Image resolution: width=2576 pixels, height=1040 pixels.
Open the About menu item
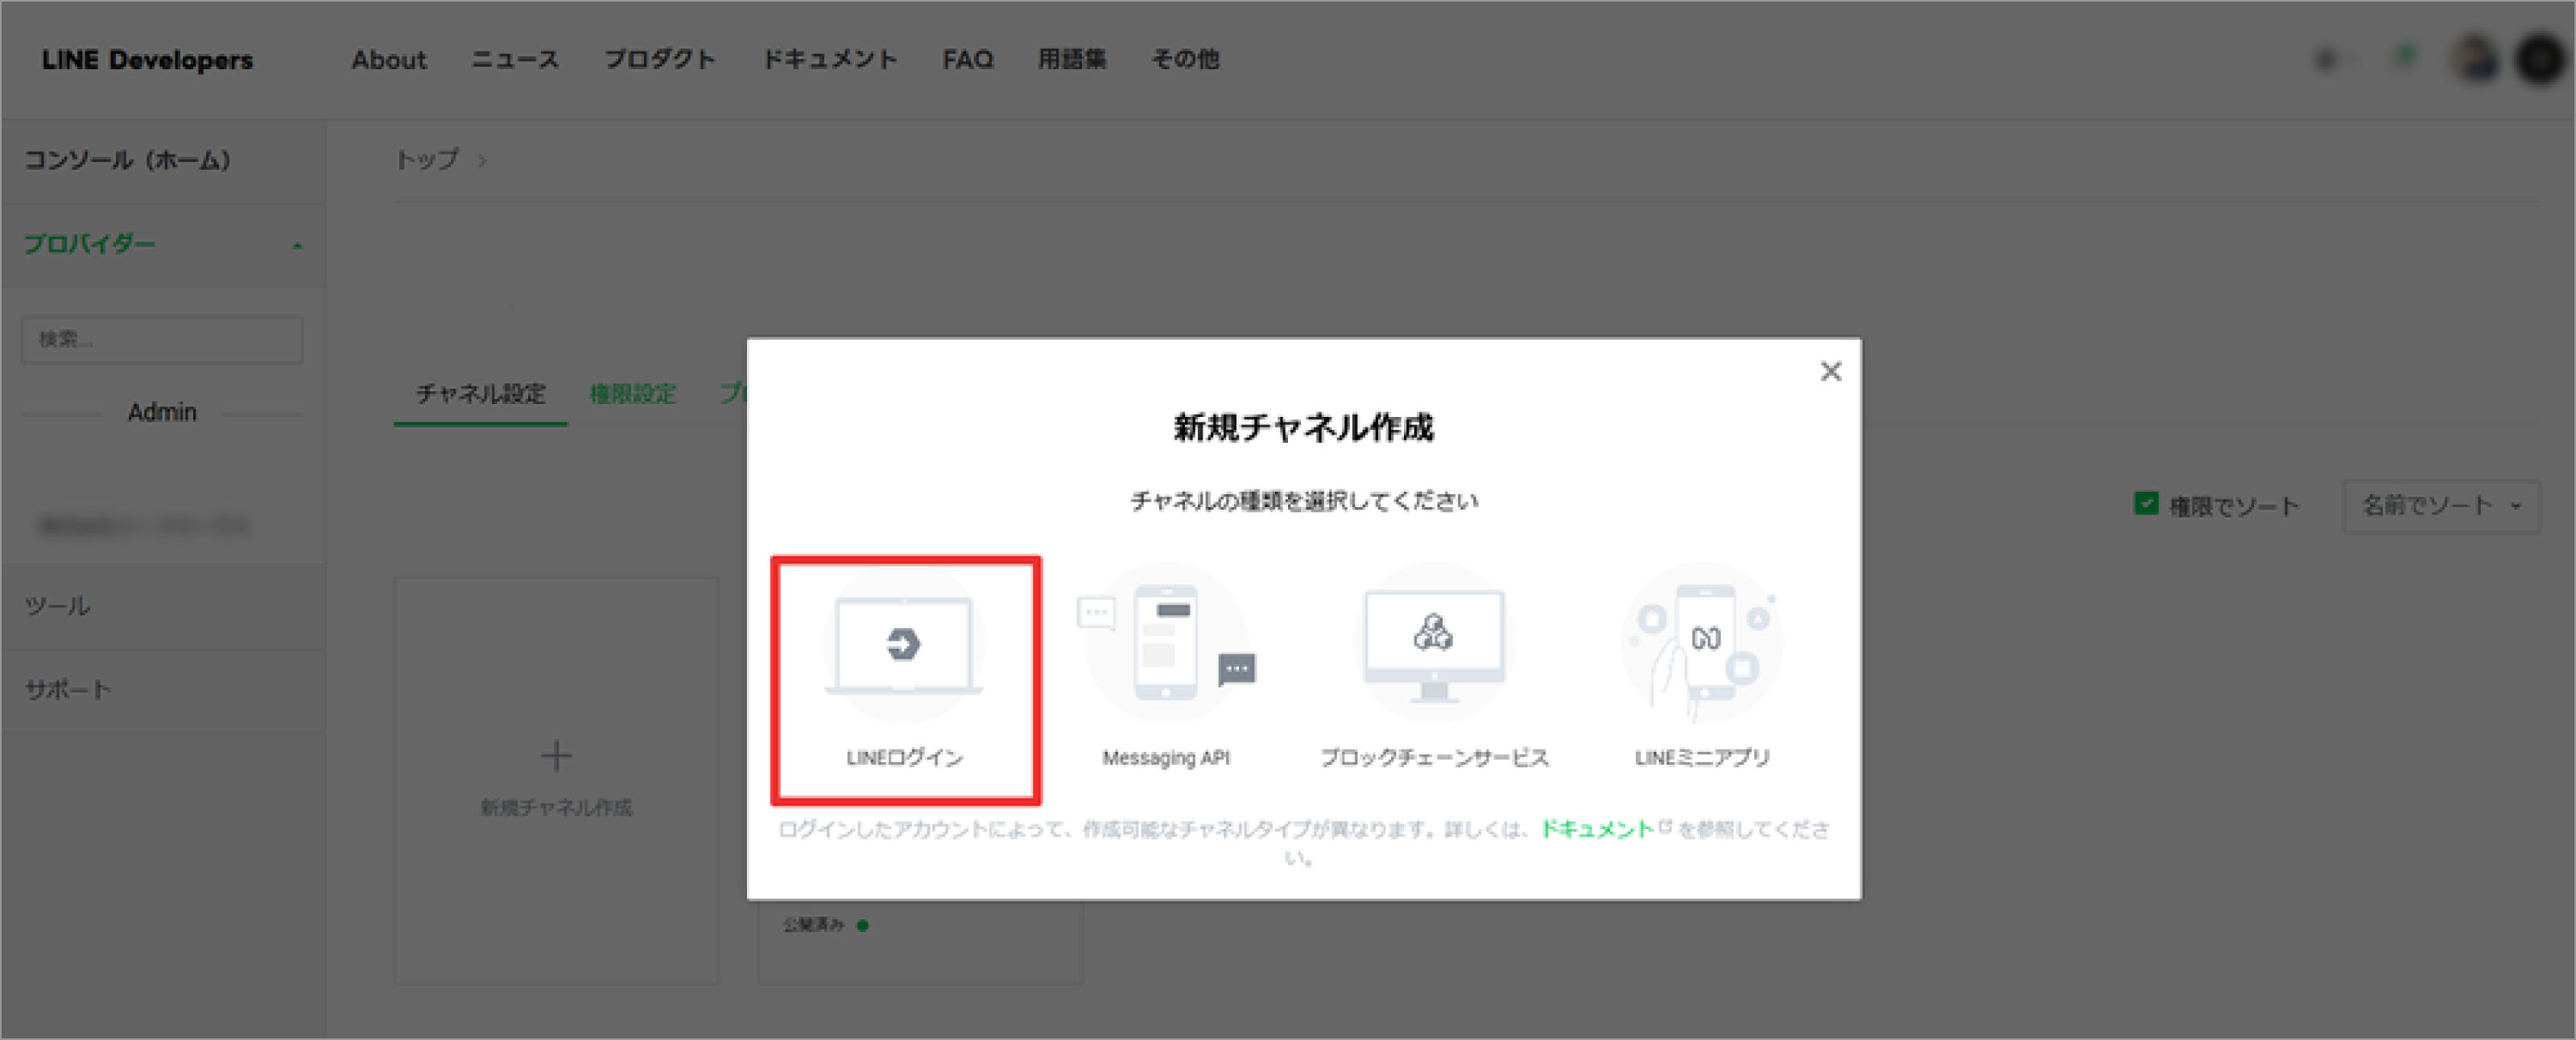click(x=388, y=60)
